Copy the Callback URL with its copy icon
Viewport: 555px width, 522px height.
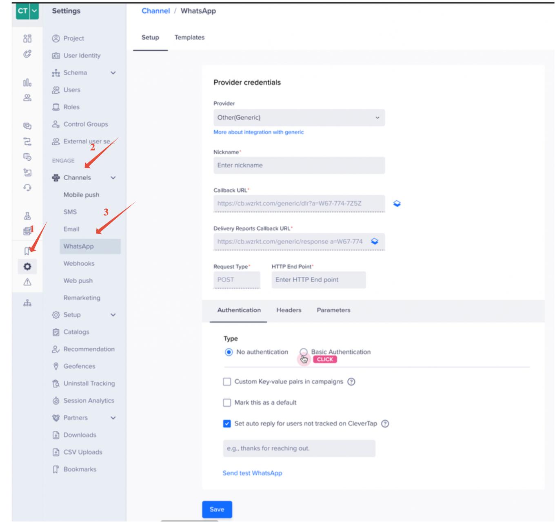click(397, 204)
